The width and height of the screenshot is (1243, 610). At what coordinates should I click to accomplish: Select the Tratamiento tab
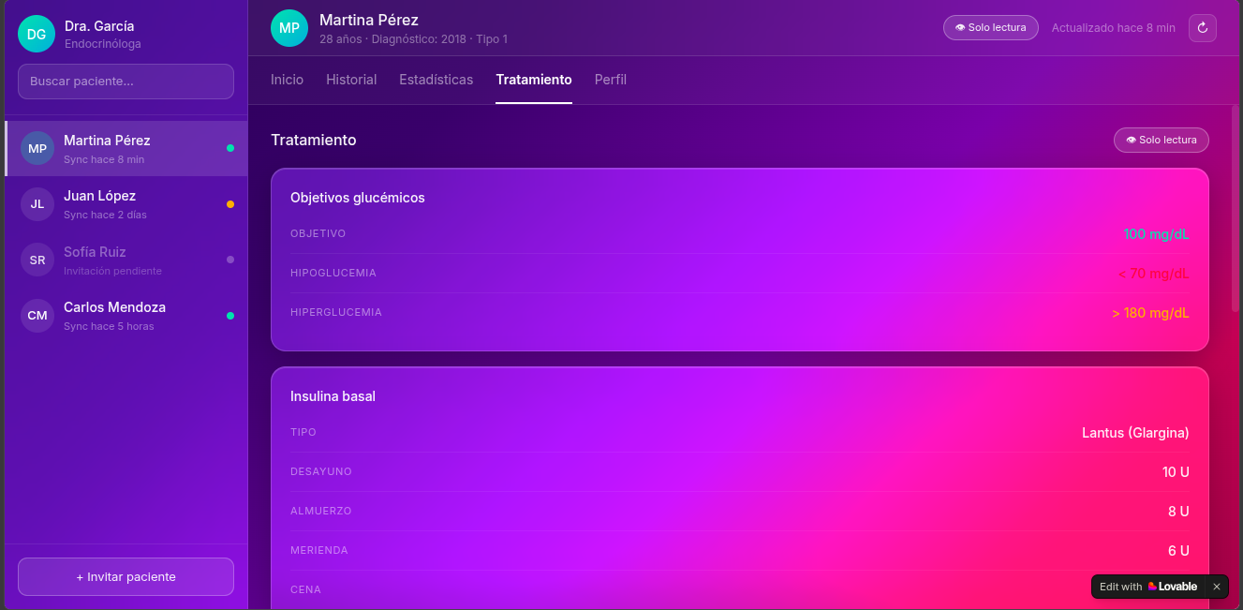(534, 80)
